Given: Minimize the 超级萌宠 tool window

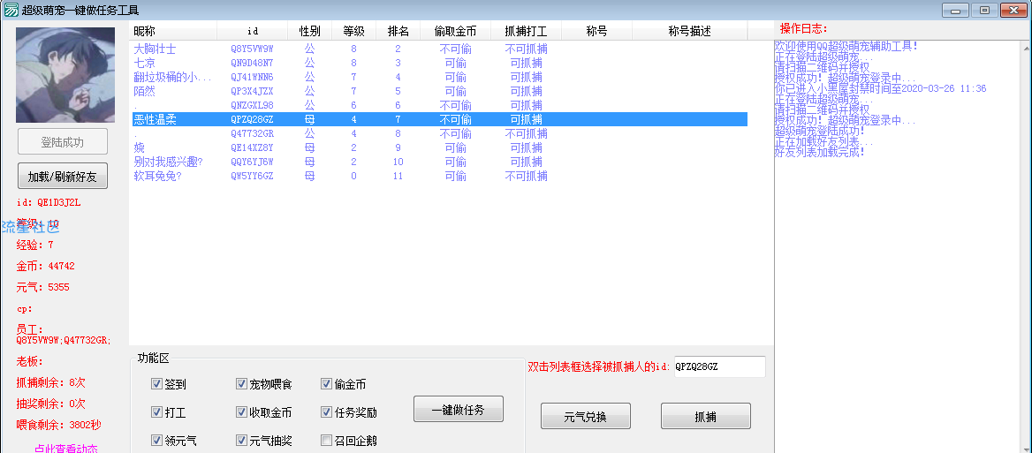Looking at the screenshot, I should point(955,10).
